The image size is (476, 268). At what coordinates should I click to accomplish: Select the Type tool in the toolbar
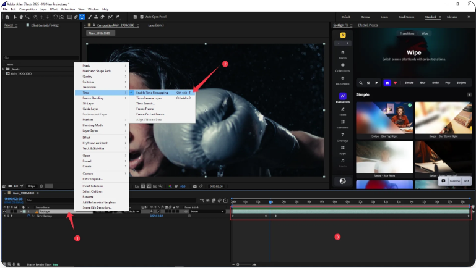(82, 17)
